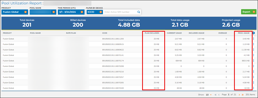Sort by the CURRENT USAGE column header
Viewport: 258px width, 98px height.
(x=174, y=33)
